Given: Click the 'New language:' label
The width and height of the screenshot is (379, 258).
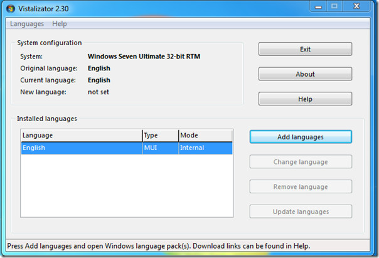Looking at the screenshot, I should (43, 92).
